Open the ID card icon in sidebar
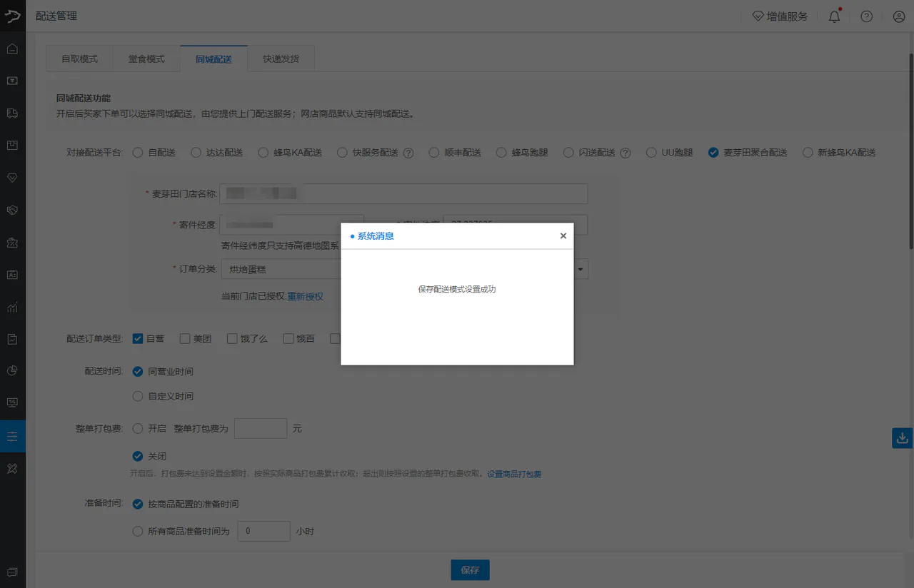 click(12, 275)
